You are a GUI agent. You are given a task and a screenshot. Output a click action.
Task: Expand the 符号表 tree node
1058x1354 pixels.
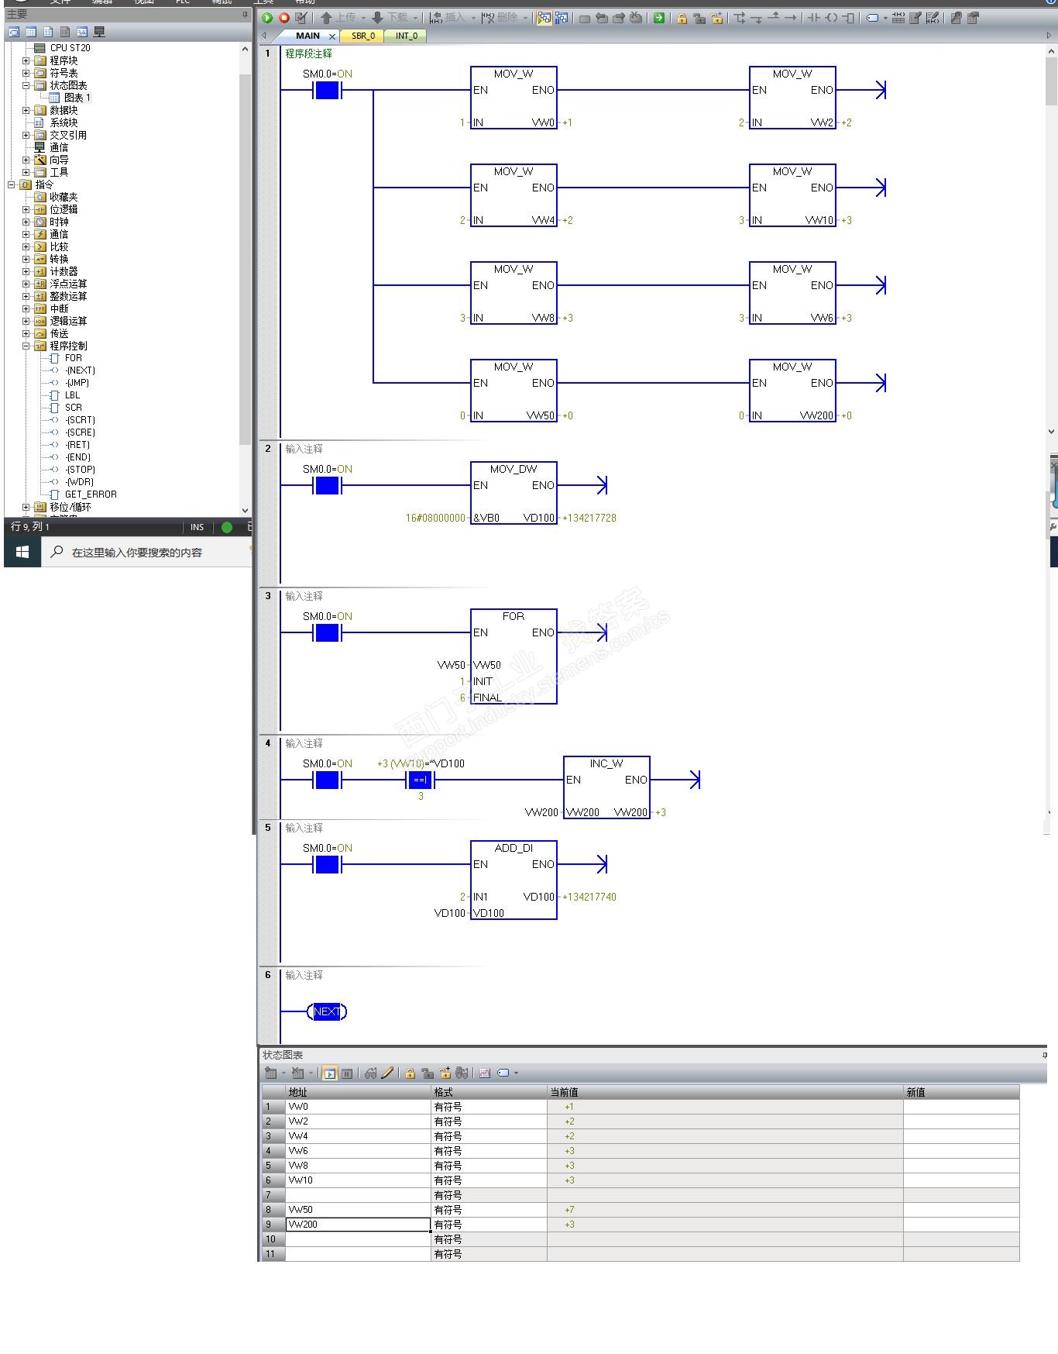(26, 73)
